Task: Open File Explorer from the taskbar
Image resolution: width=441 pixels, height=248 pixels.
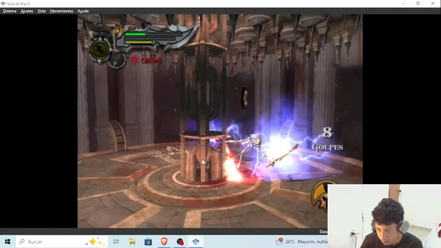Action: point(132,242)
